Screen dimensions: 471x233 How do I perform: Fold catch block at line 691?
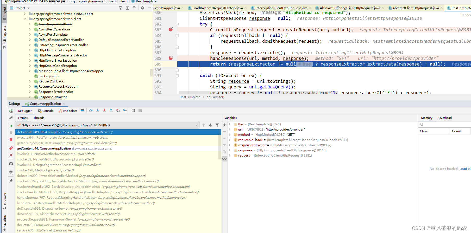pos(177,76)
